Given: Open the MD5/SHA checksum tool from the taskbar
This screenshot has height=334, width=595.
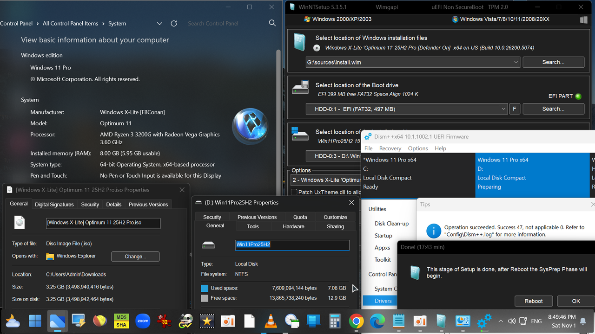Looking at the screenshot, I should 121,321.
